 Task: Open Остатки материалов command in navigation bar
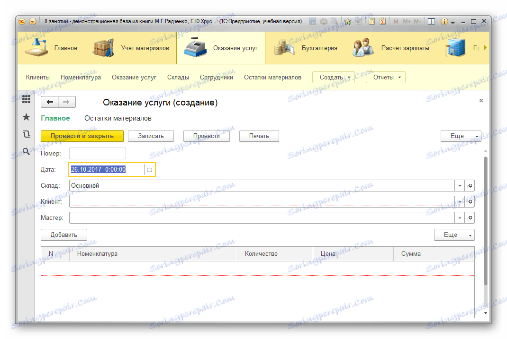(272, 78)
